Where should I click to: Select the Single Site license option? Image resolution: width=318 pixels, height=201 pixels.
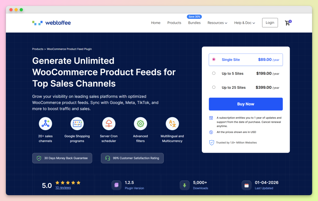[x=246, y=60]
